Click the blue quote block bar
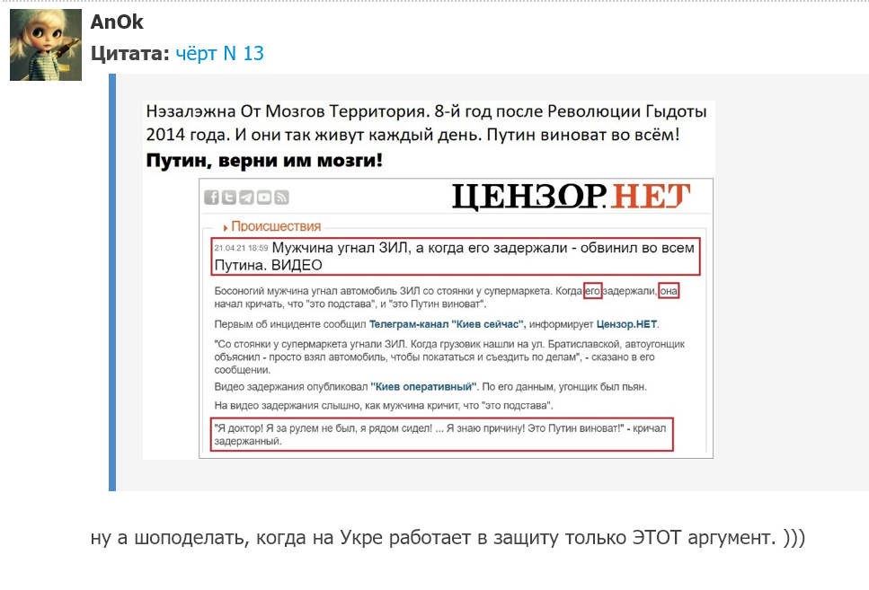This screenshot has width=869, height=590. pos(112,283)
